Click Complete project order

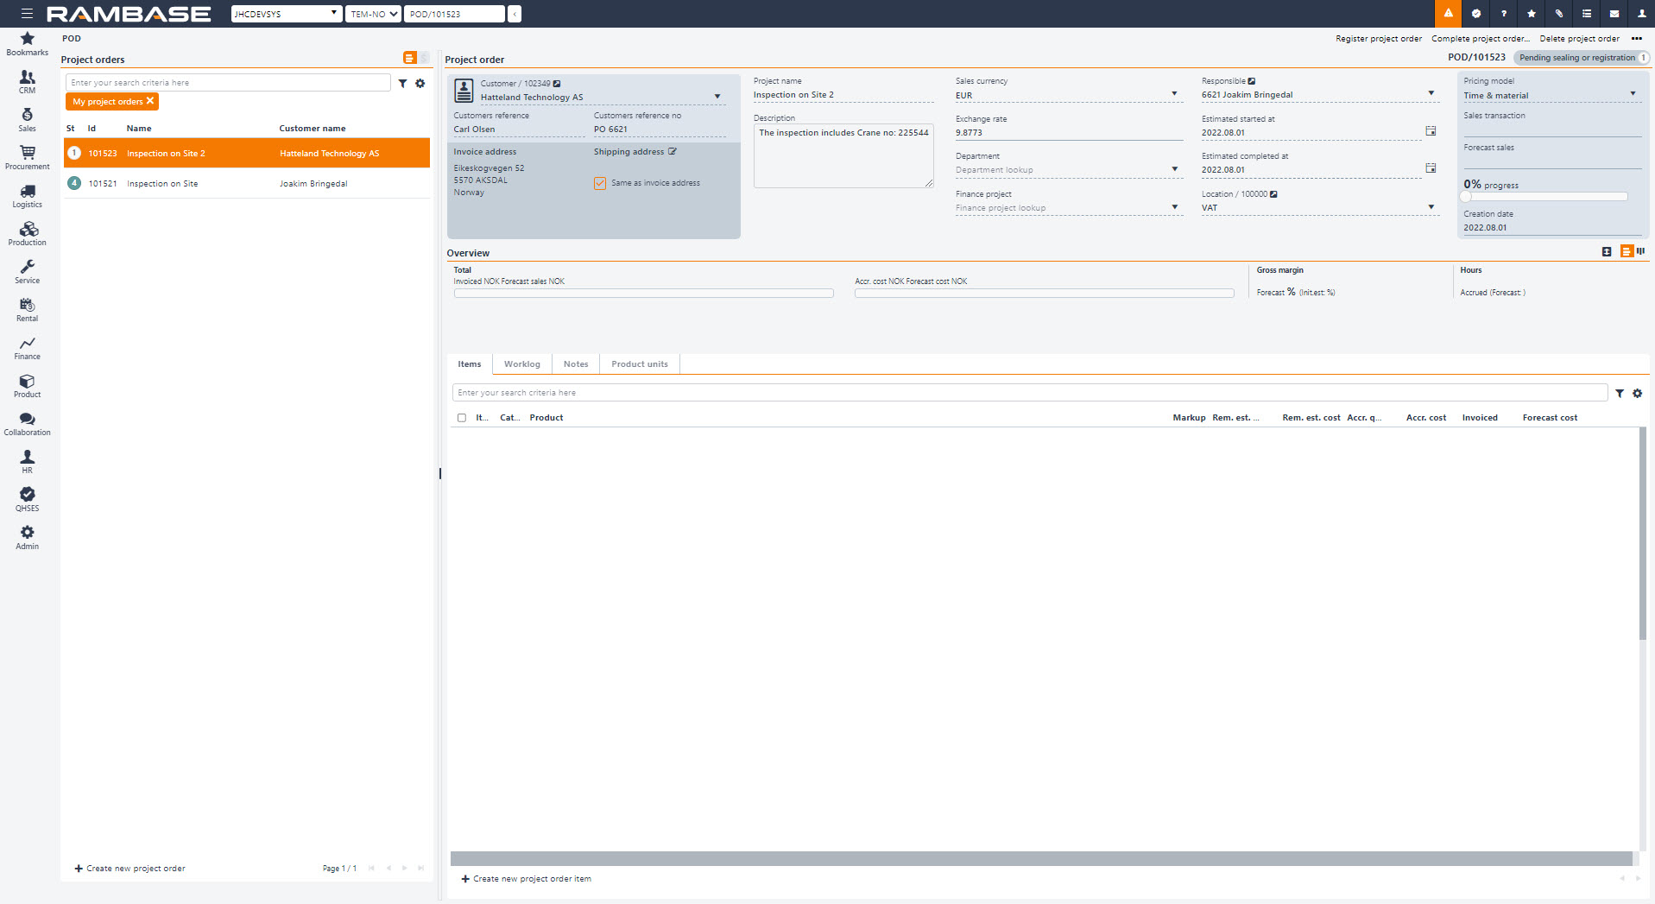point(1481,39)
